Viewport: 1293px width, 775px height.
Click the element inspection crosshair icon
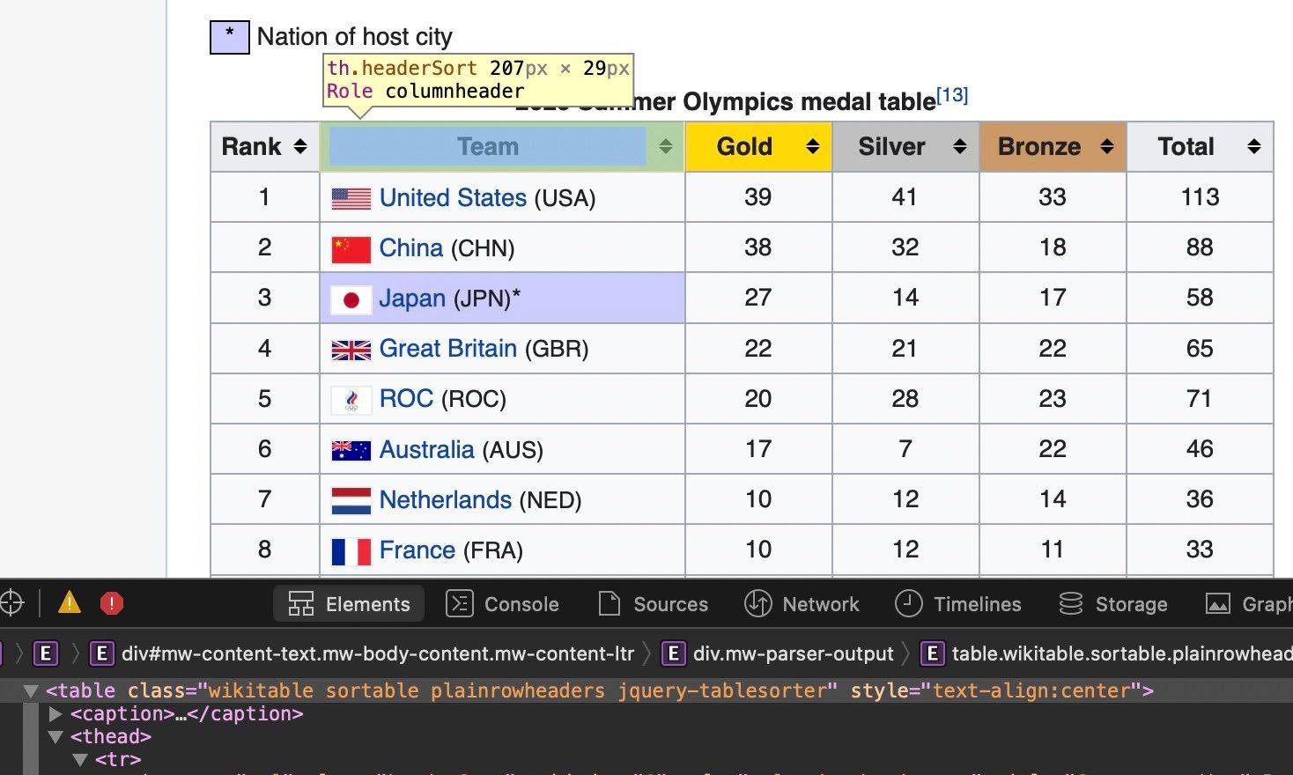pos(12,603)
